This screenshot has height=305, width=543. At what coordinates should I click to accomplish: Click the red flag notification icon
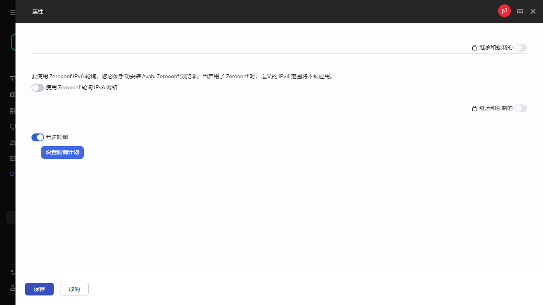click(504, 11)
